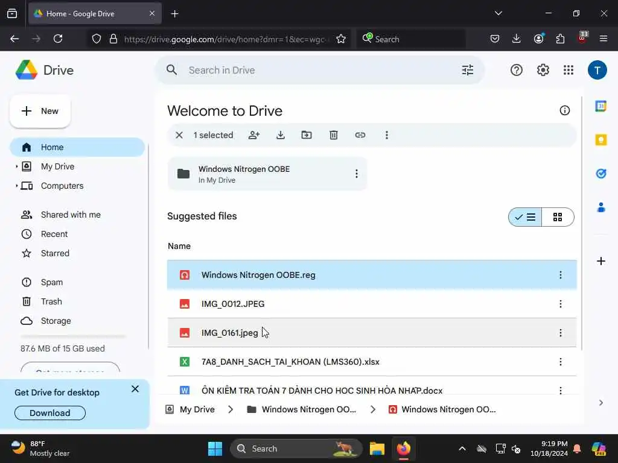This screenshot has width=618, height=463.
Task: Click the Move to folder icon
Action: [306, 135]
